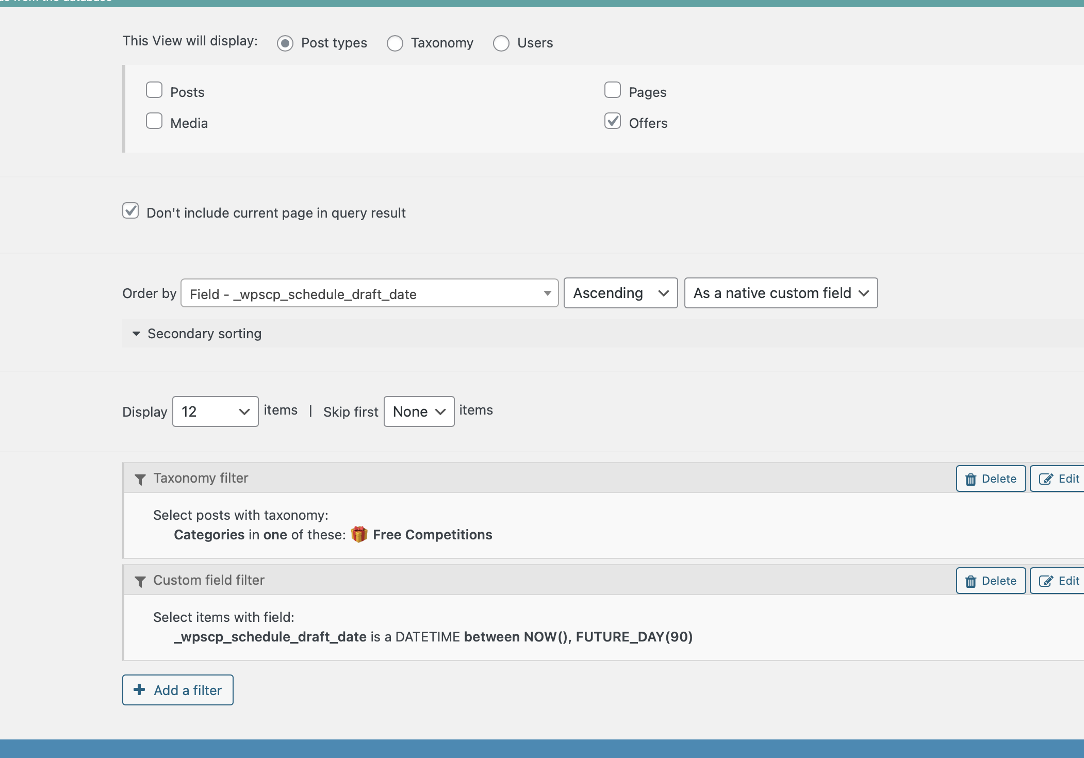This screenshot has height=758, width=1084.
Task: Click the between NOW(), FUTURE_DAY(90) text
Action: (578, 637)
